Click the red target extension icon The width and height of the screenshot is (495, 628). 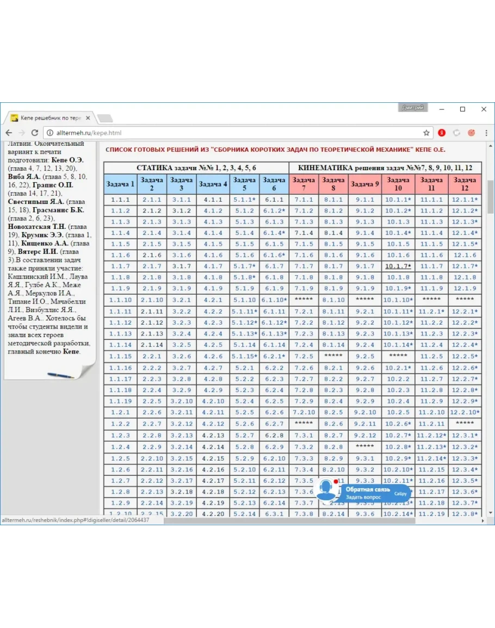point(471,133)
